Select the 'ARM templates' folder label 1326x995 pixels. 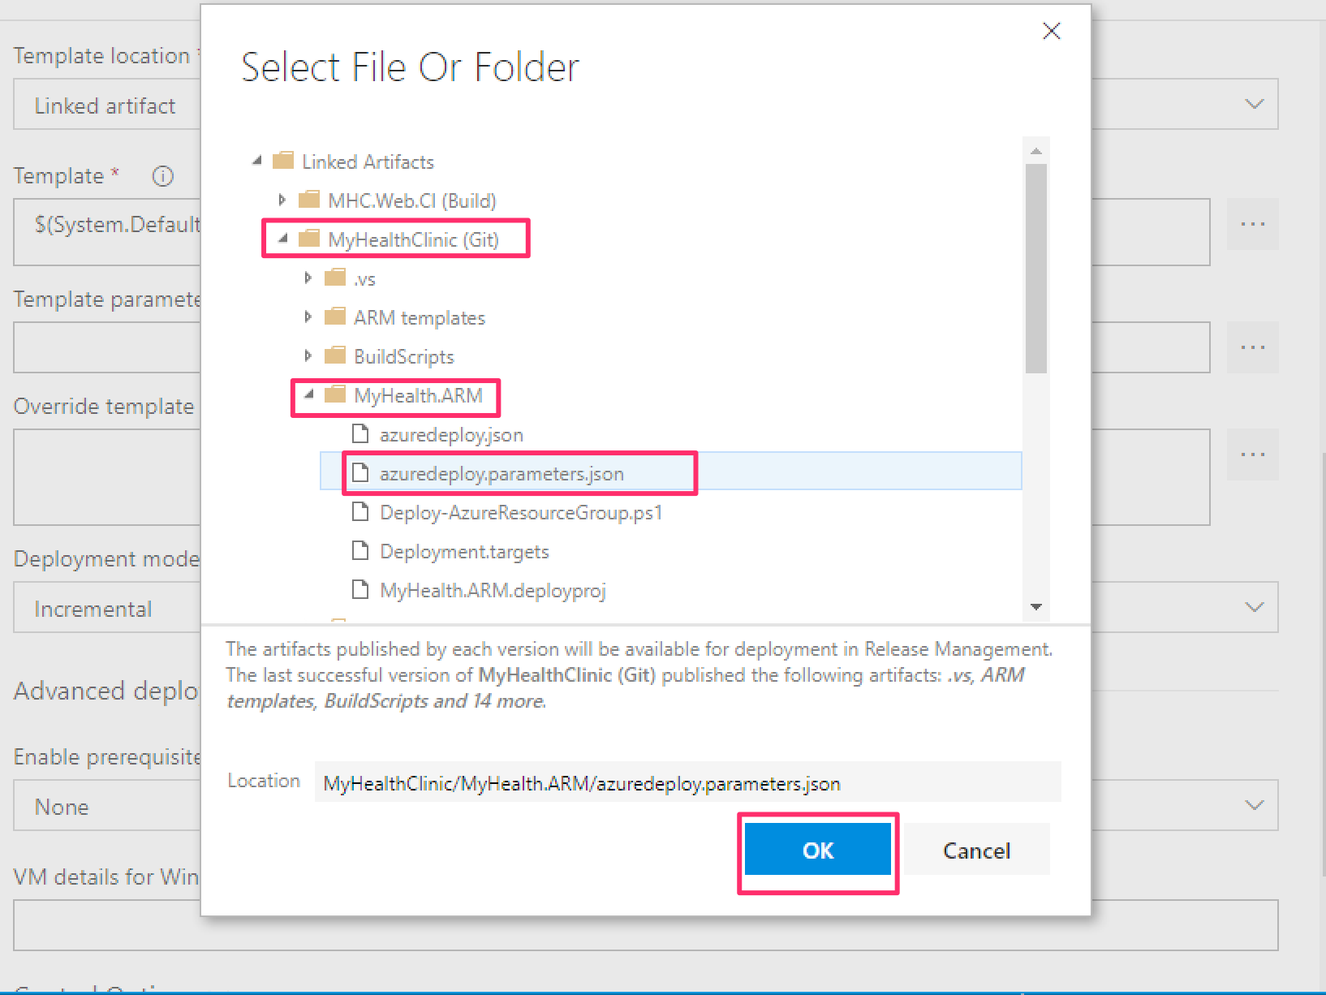420,317
